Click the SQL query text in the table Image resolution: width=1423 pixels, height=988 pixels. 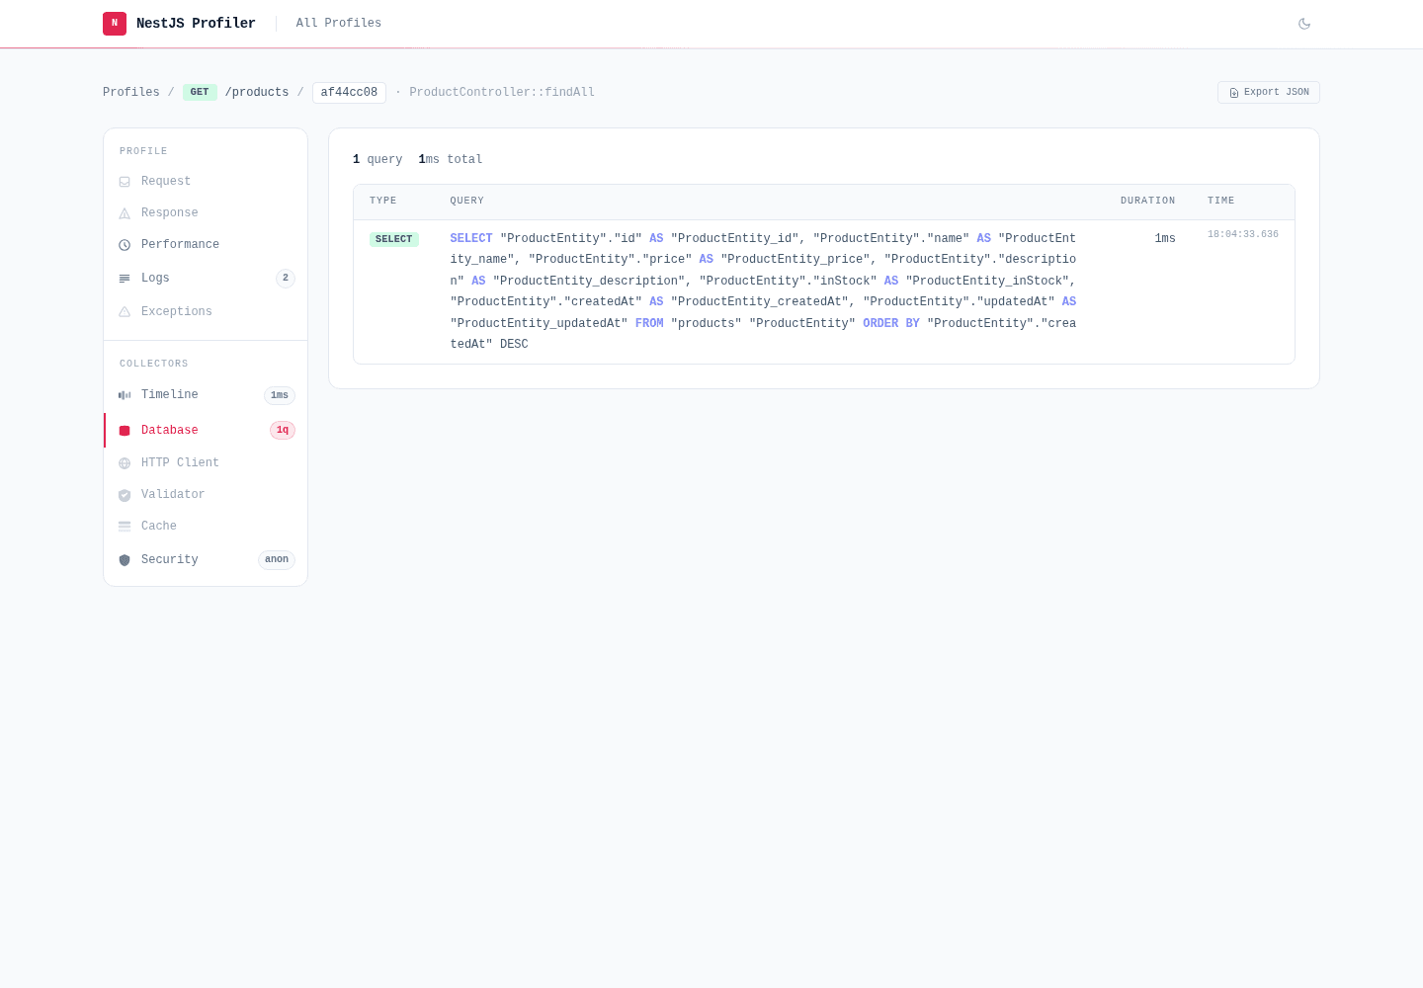[x=763, y=291]
